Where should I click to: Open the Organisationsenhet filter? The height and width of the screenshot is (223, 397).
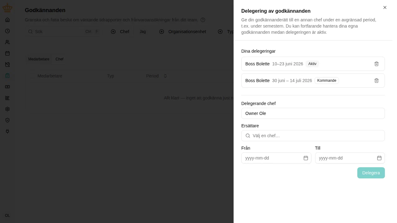183,32
